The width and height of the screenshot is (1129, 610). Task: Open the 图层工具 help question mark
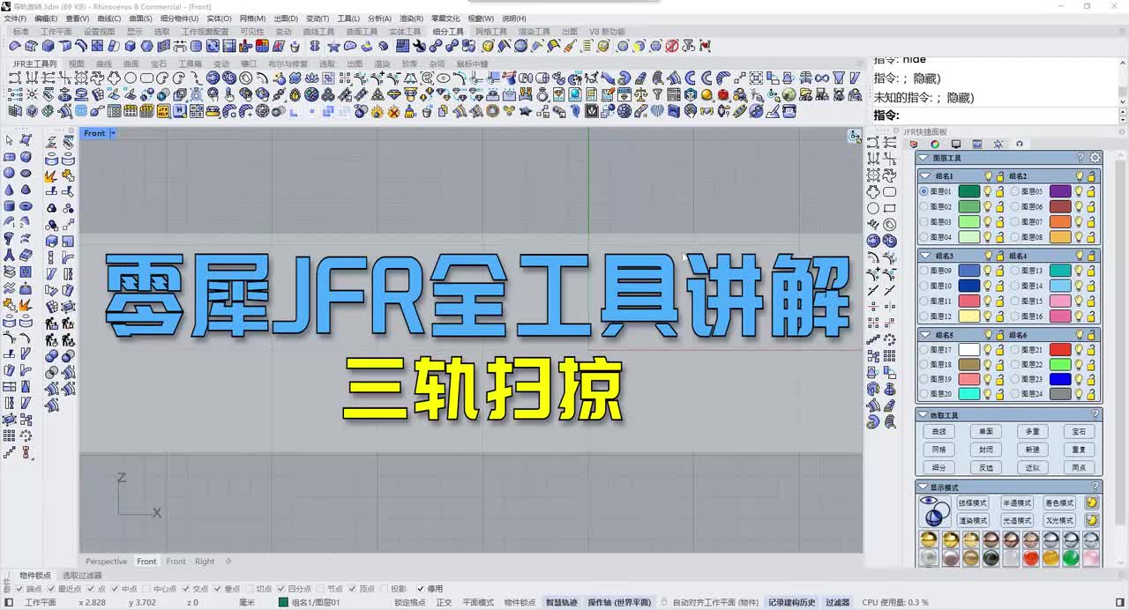[1080, 158]
